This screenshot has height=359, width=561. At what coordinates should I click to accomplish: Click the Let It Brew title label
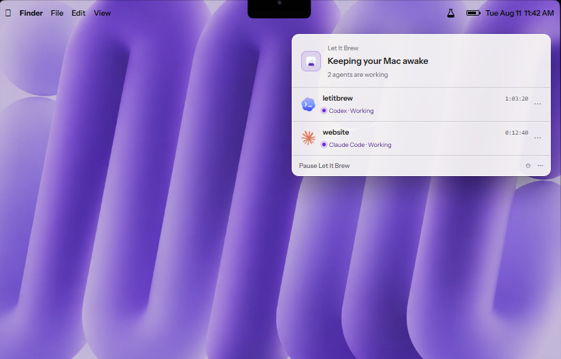pos(343,48)
